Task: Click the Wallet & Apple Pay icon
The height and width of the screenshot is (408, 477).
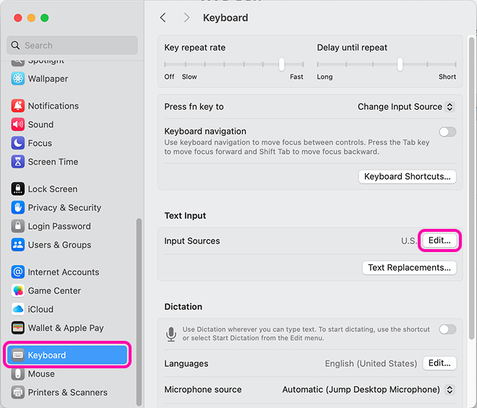Action: point(18,328)
